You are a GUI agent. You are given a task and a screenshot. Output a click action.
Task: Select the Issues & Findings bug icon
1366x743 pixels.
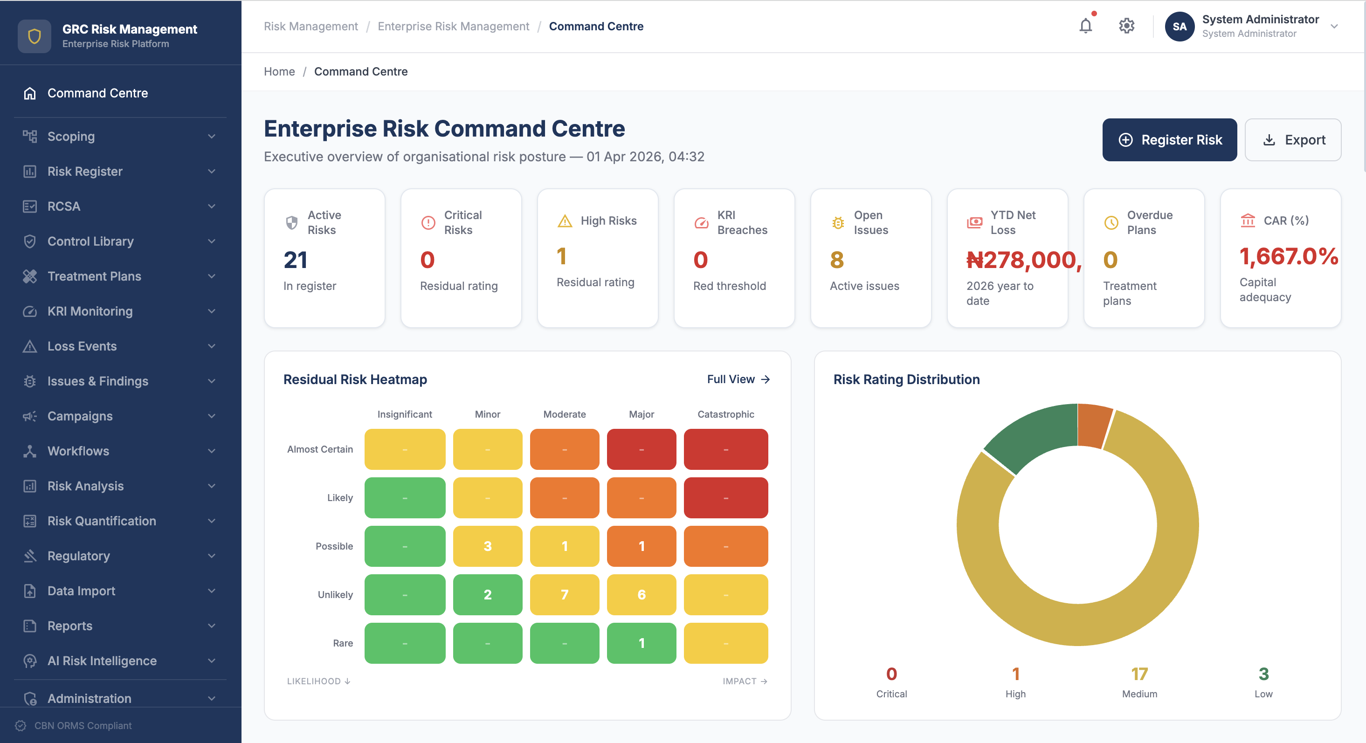30,381
